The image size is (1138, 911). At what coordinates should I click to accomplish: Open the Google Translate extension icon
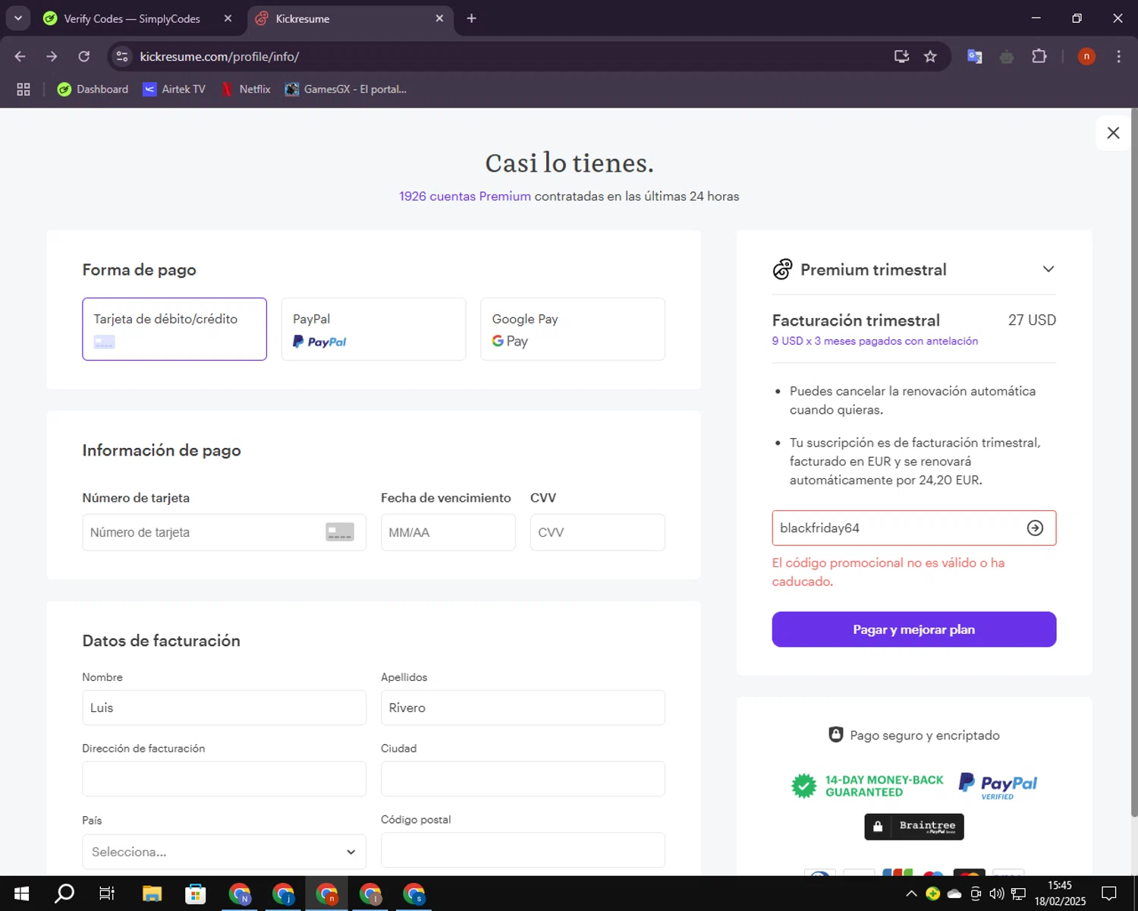point(975,56)
